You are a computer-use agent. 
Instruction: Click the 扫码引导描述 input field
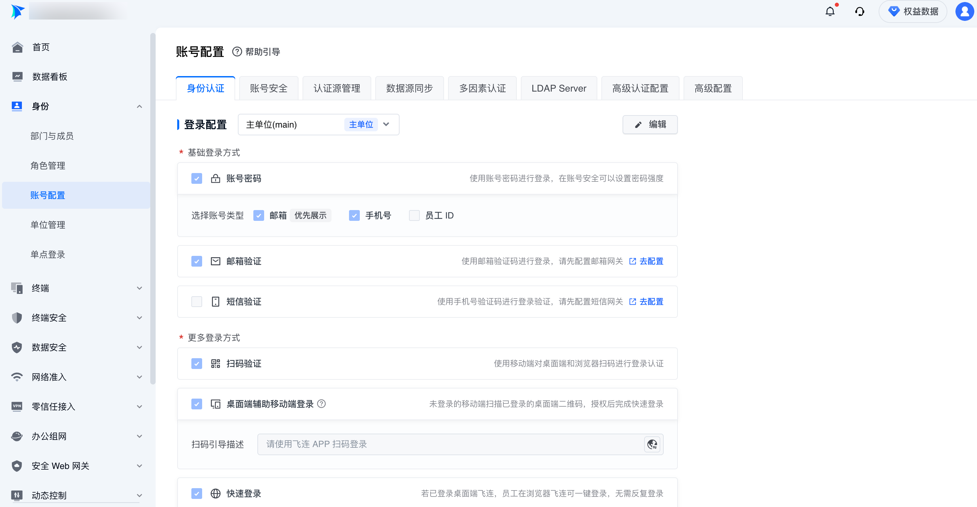[x=447, y=444]
